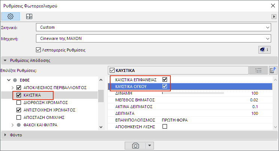
Task: Open the render button dropdown arrow
Action: (x=149, y=145)
